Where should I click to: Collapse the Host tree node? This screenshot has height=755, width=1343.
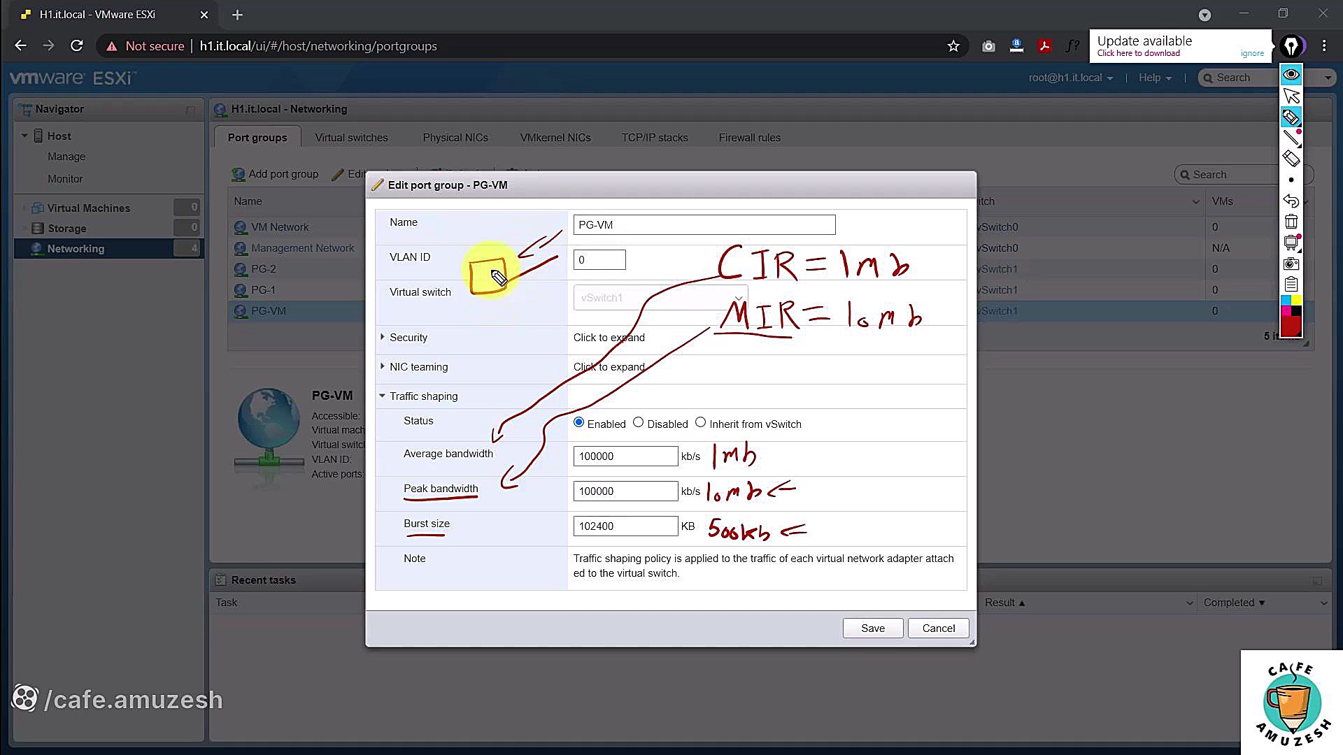(x=24, y=136)
